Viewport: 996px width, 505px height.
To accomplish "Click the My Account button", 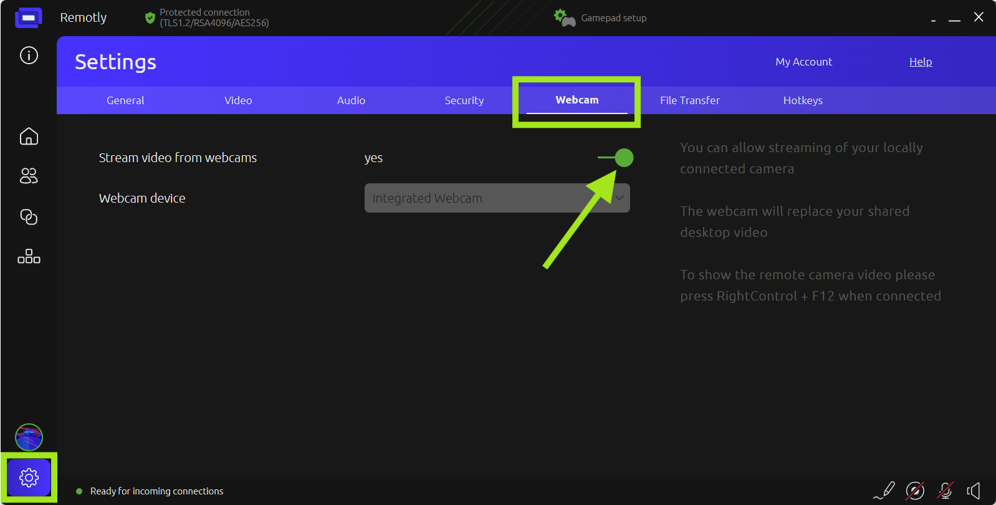I will pyautogui.click(x=803, y=62).
